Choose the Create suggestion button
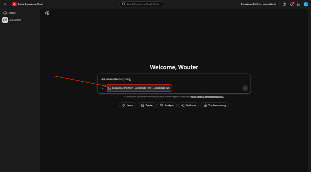Image resolution: width=311 pixels, height=172 pixels. (x=146, y=105)
